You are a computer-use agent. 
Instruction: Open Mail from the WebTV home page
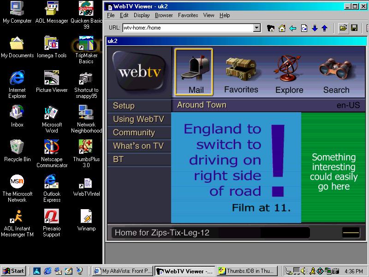[194, 72]
